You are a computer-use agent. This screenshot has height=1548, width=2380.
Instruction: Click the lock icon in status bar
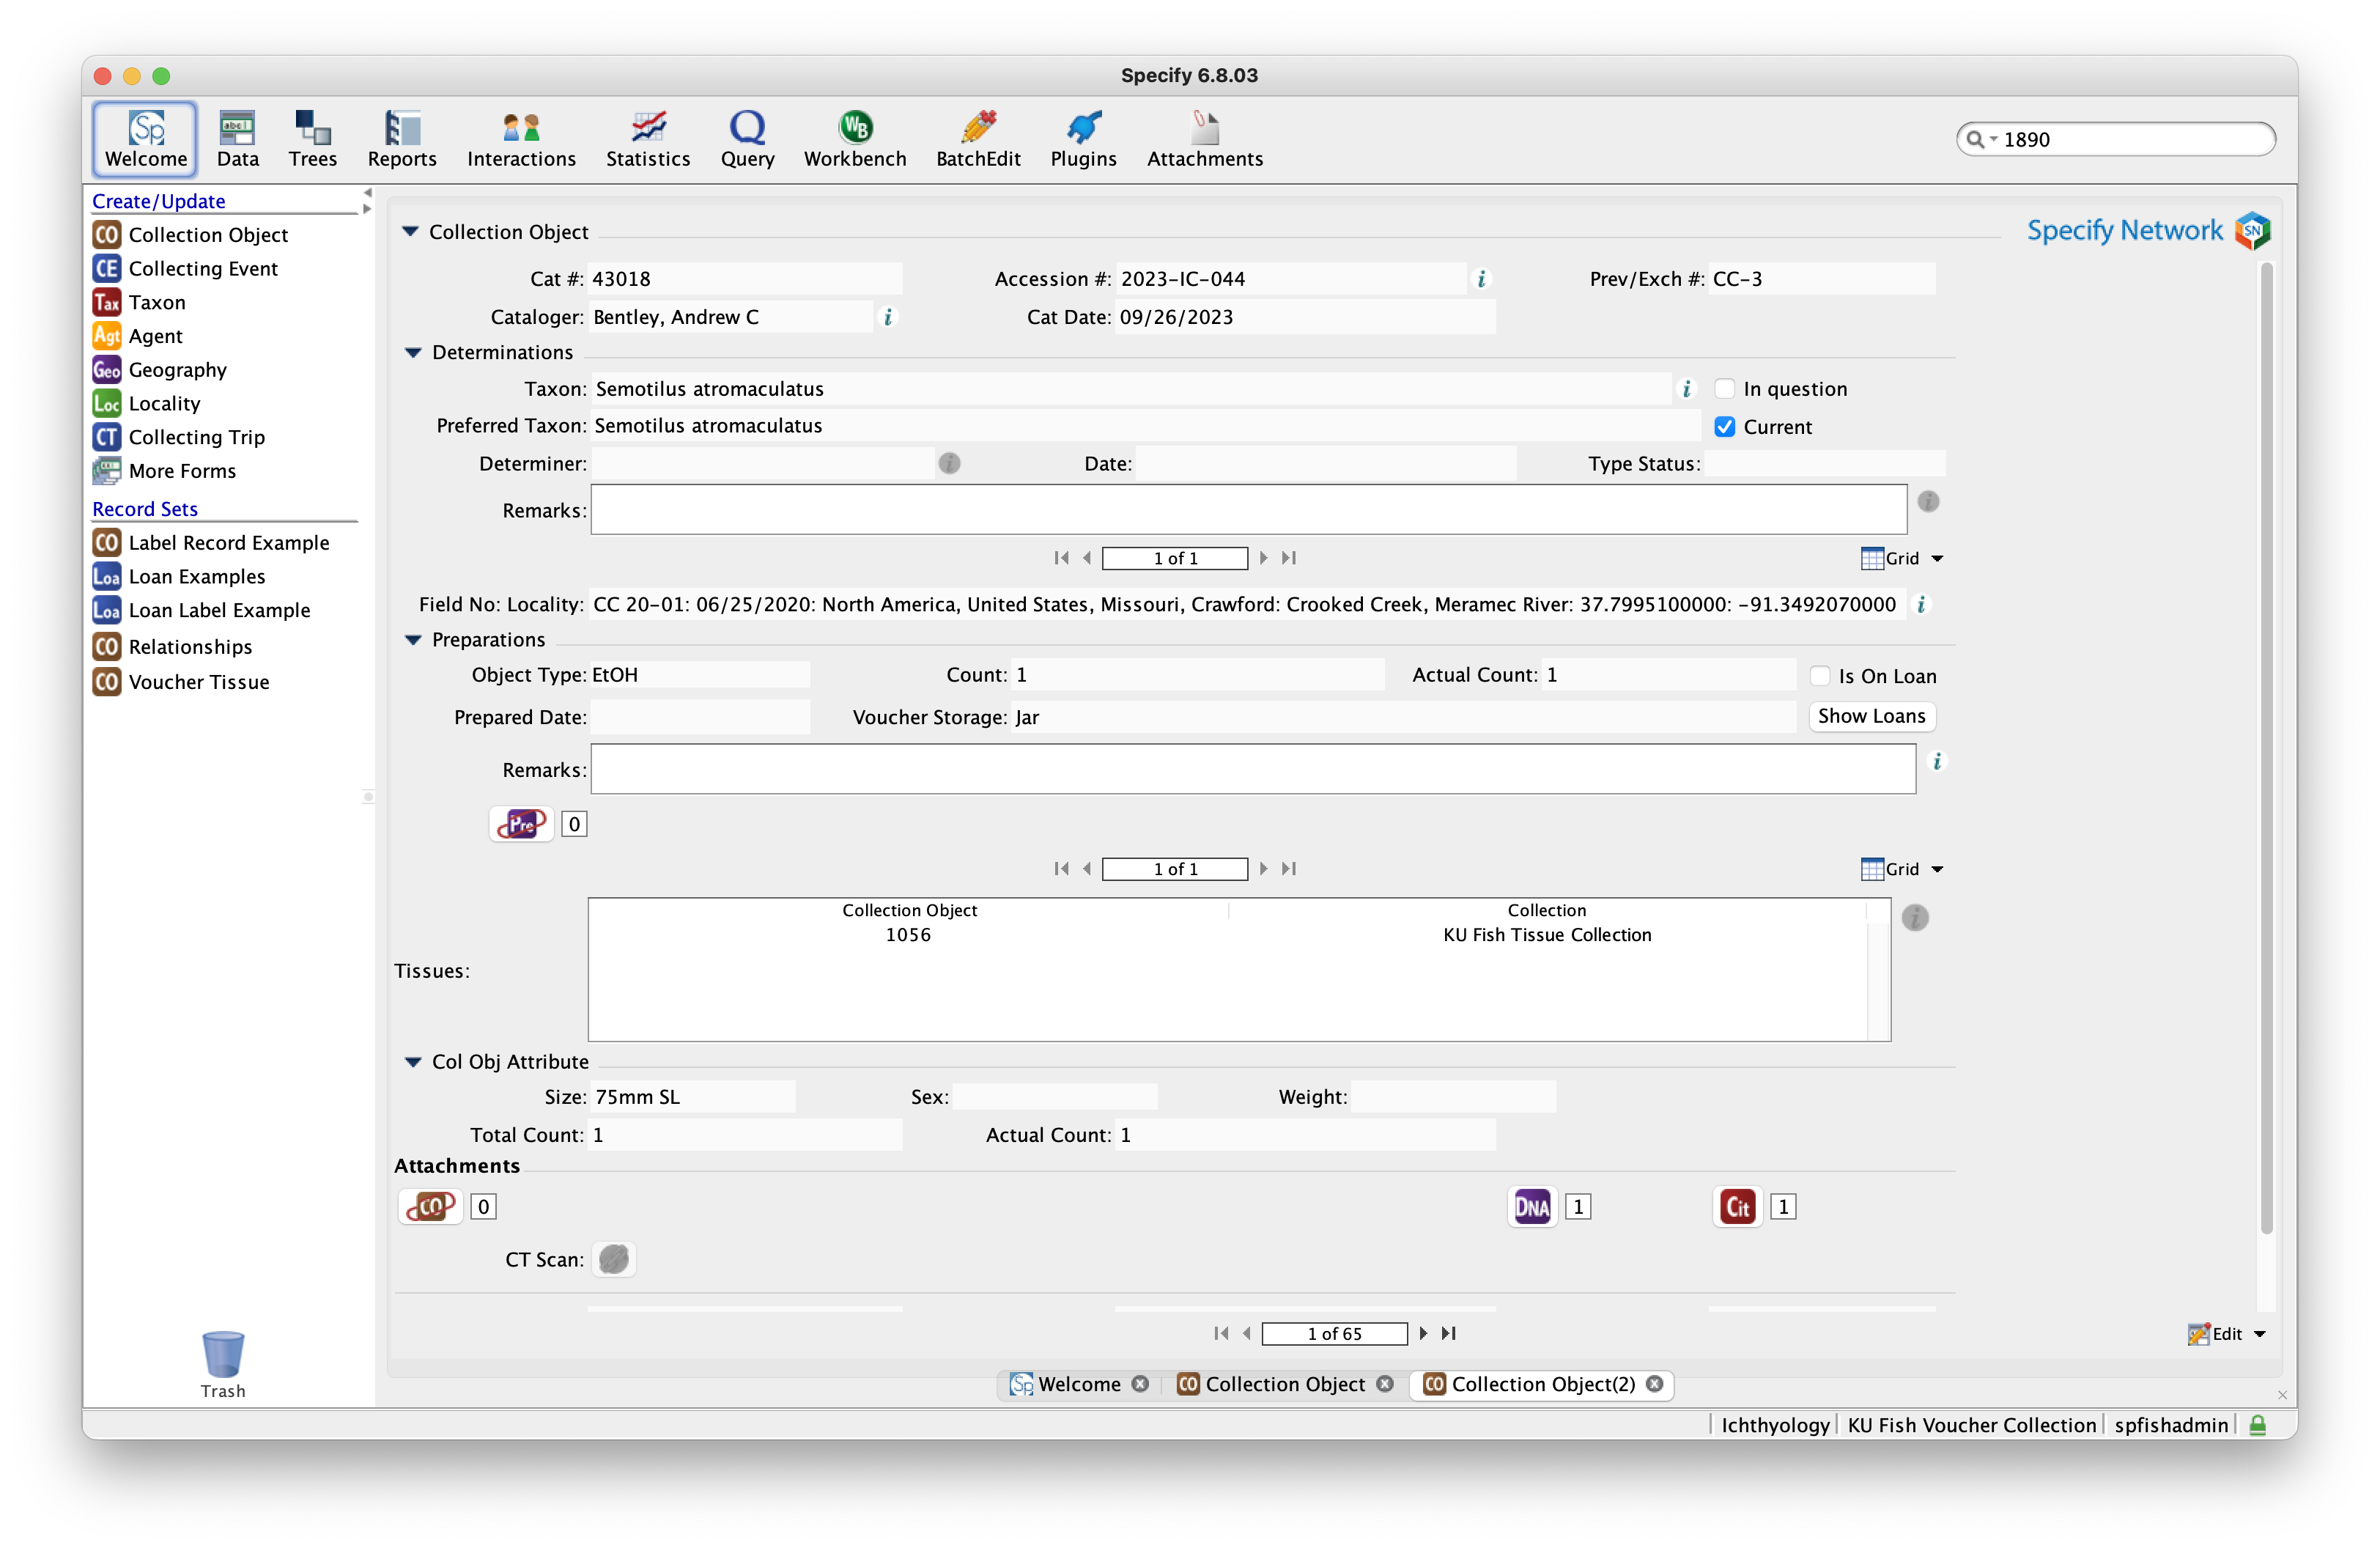click(2258, 1425)
